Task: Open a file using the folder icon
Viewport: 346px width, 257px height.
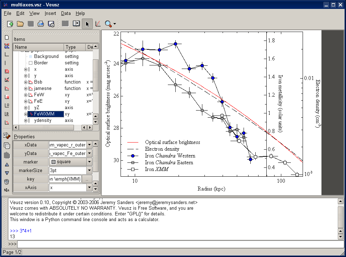Action: tap(20, 24)
